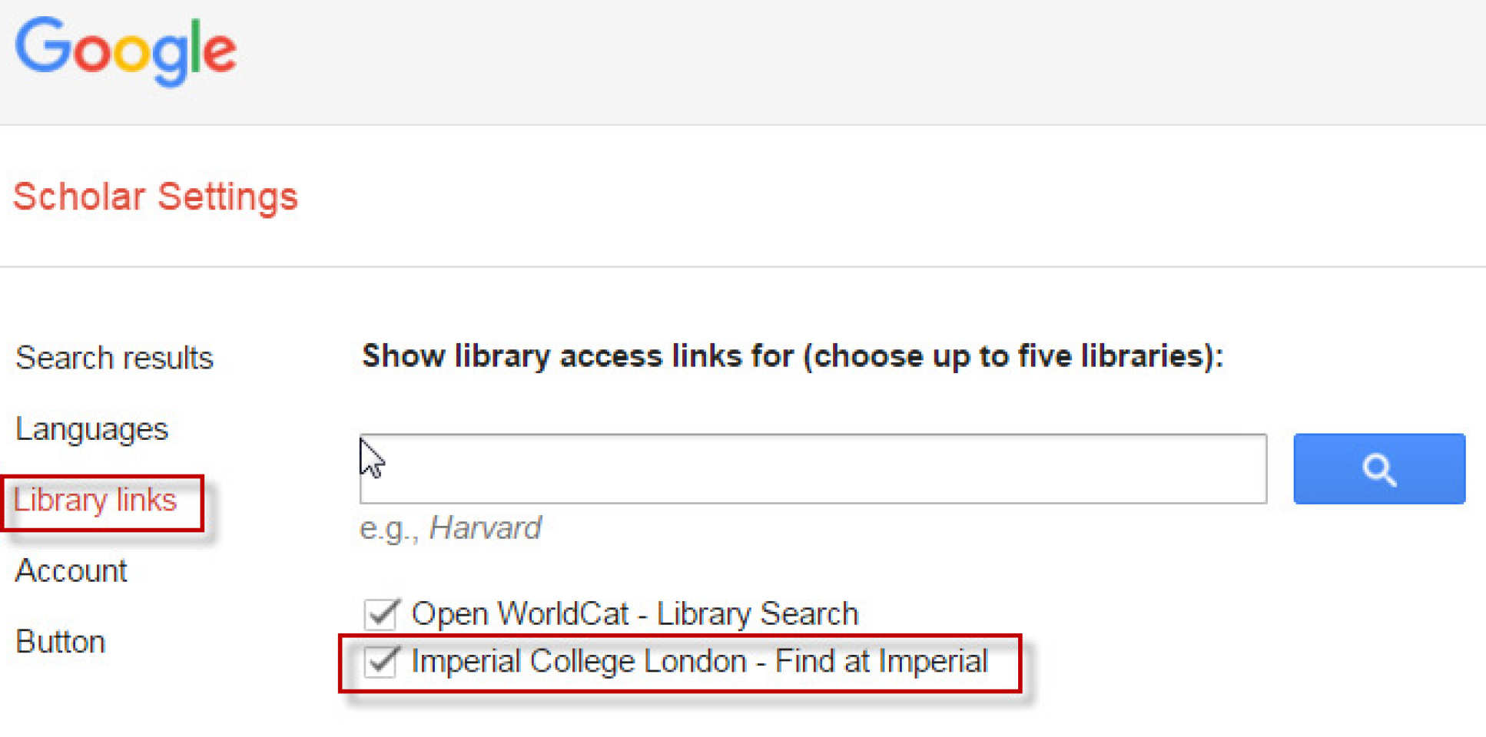Focus the library search text field
The height and width of the screenshot is (737, 1486).
[x=814, y=469]
